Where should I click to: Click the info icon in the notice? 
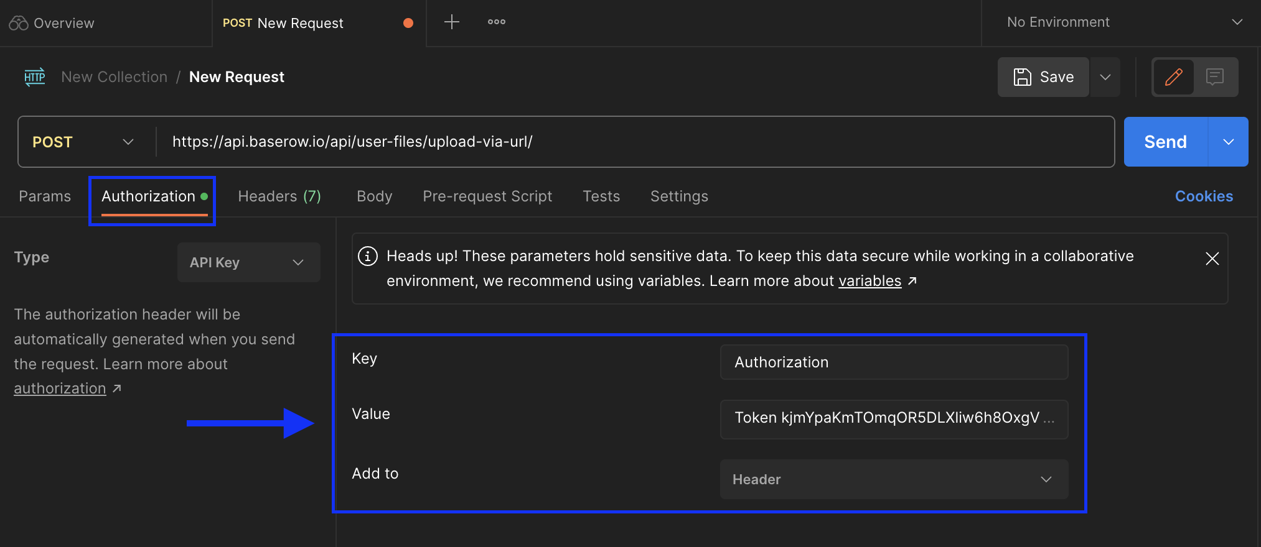368,256
